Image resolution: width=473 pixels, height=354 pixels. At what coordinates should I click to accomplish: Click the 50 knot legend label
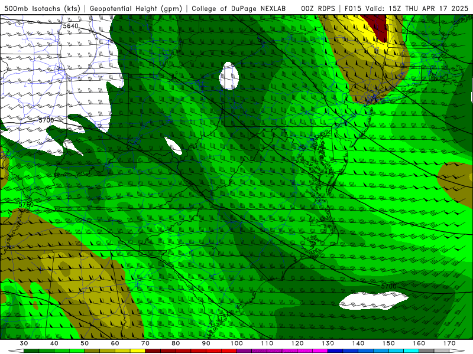pos(85,343)
